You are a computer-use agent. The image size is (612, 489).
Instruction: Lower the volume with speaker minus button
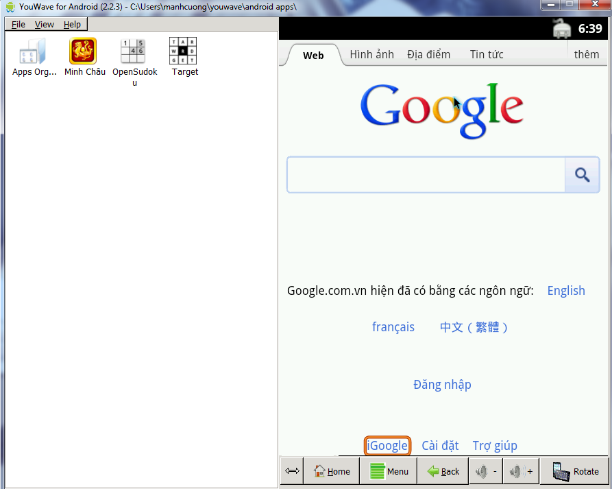pyautogui.click(x=486, y=471)
